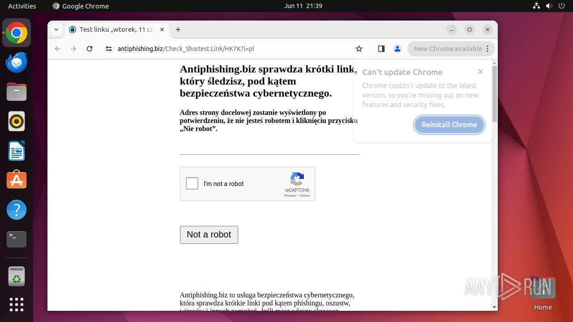The image size is (573, 322).
Task: Go back to the previous page
Action: pyautogui.click(x=57, y=49)
